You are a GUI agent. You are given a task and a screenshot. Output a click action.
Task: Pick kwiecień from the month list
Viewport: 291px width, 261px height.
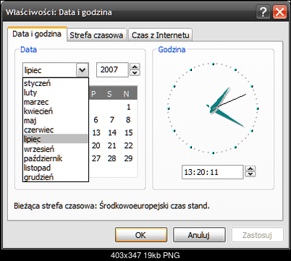(56, 111)
